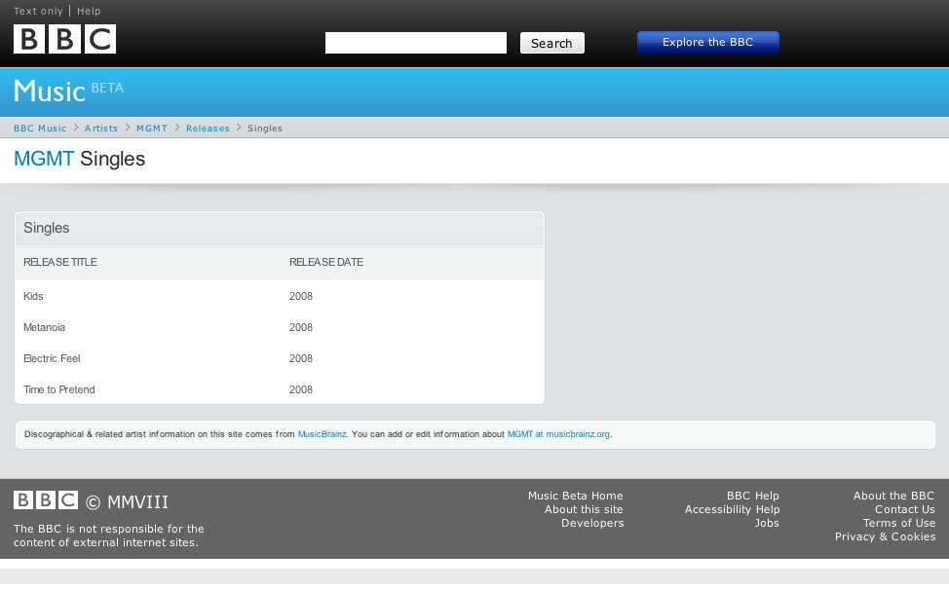Click the Music BETA banner title
Viewport: 949px width, 590px height.
click(x=68, y=91)
